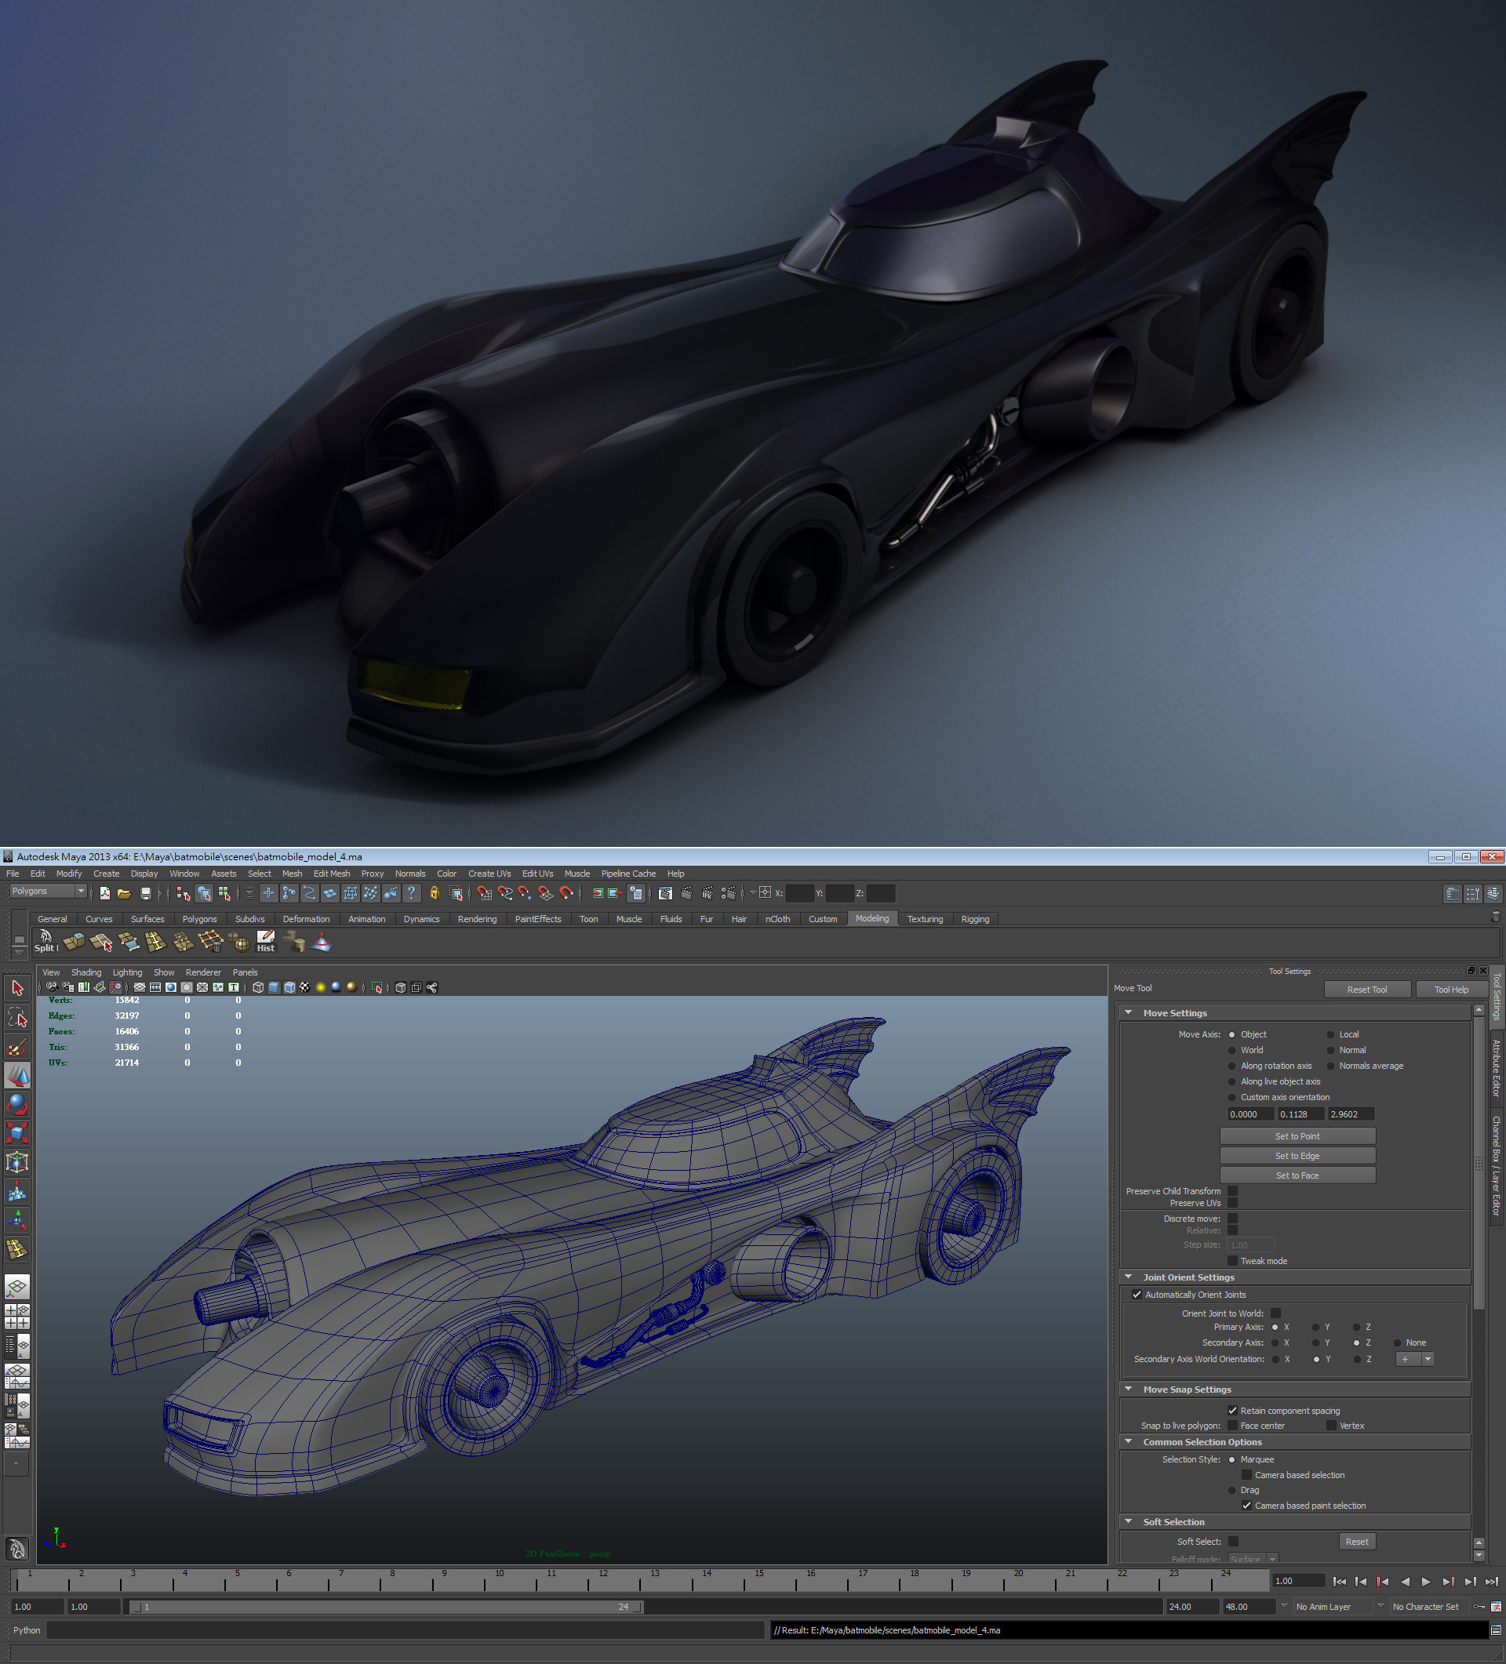1506x1664 pixels.
Task: Click the Step size input field
Action: point(1250,1244)
